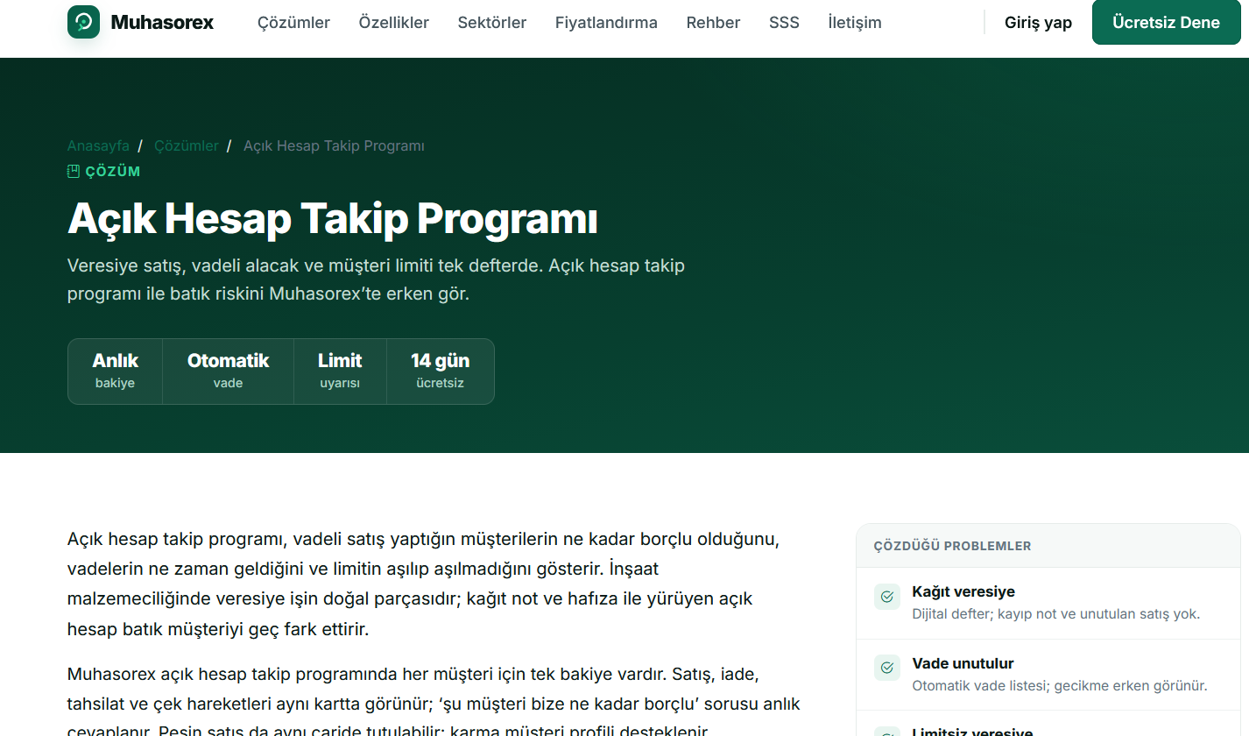
Task: Click the Giriş yap link
Action: 1038,23
